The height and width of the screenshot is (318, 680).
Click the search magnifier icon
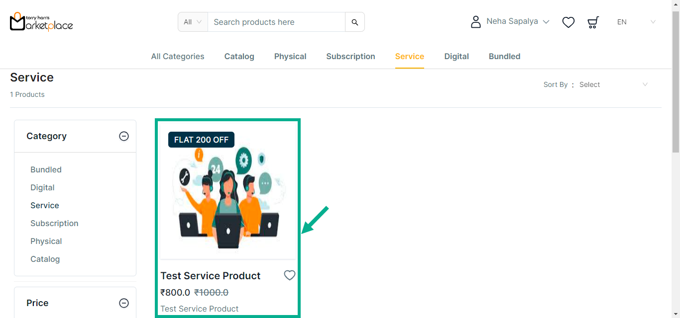point(354,22)
